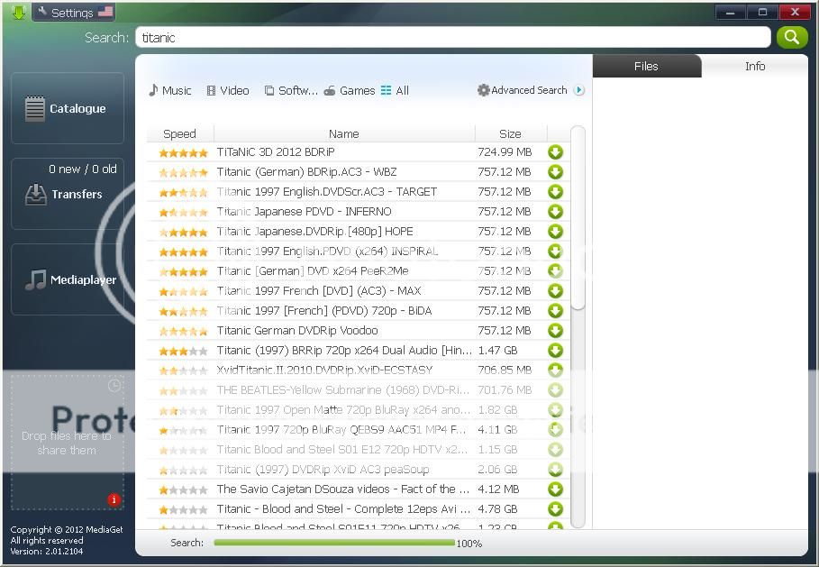Click the green search magnifier button
Image resolution: width=819 pixels, height=567 pixels.
click(791, 37)
